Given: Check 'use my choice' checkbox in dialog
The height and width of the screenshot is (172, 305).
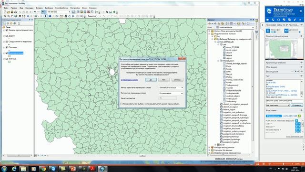Looking at the screenshot, I should pyautogui.click(x=122, y=104).
